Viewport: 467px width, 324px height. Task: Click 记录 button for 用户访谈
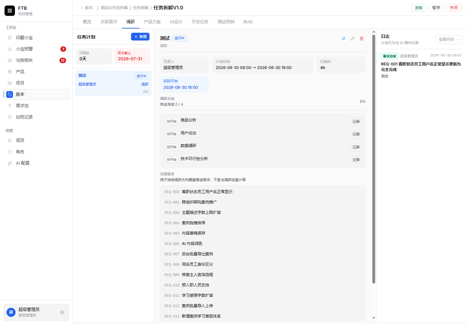[x=356, y=134]
